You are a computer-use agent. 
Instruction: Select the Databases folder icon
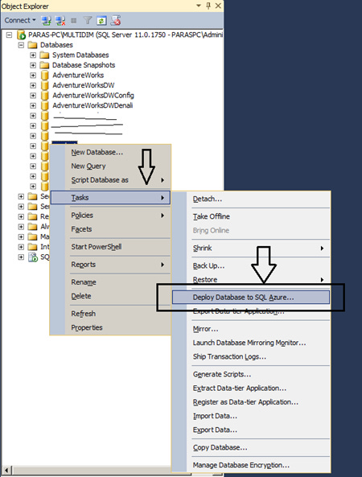[32, 45]
